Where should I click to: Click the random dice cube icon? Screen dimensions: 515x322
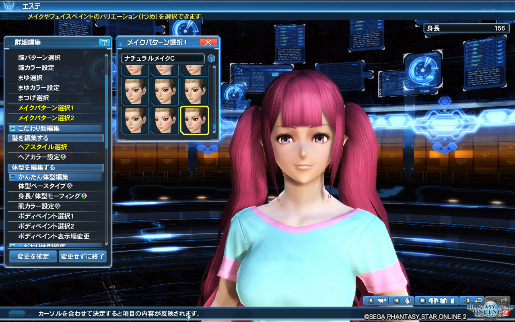coord(211,59)
